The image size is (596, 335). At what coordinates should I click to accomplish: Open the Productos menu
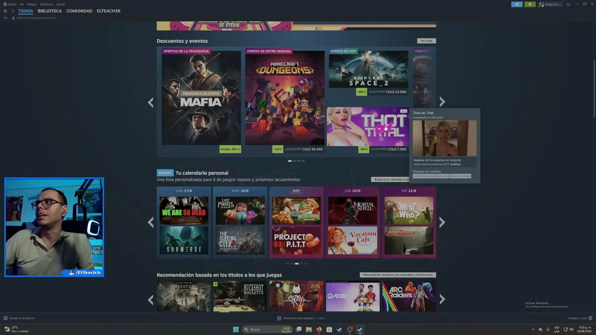[x=47, y=4]
